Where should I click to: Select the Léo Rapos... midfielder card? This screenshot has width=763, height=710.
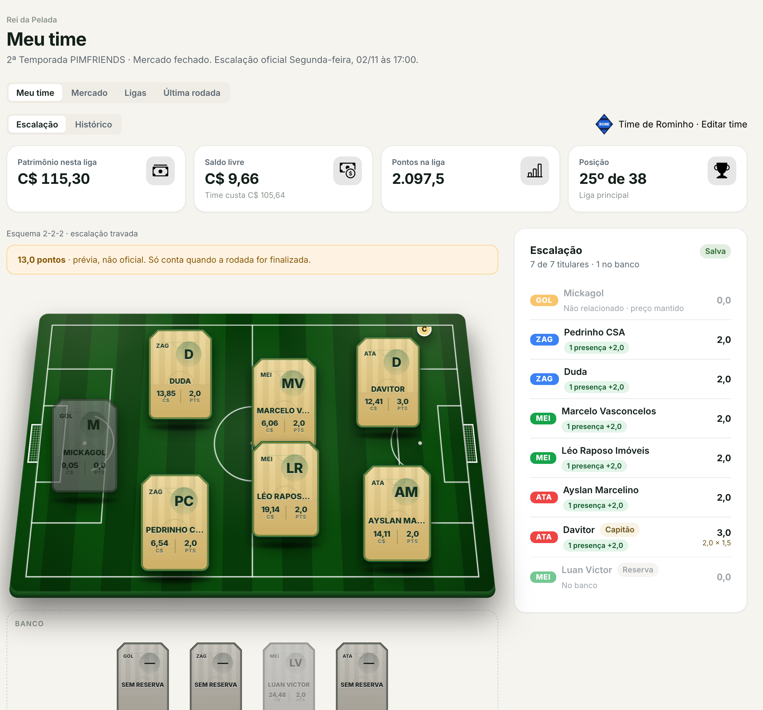(x=286, y=489)
